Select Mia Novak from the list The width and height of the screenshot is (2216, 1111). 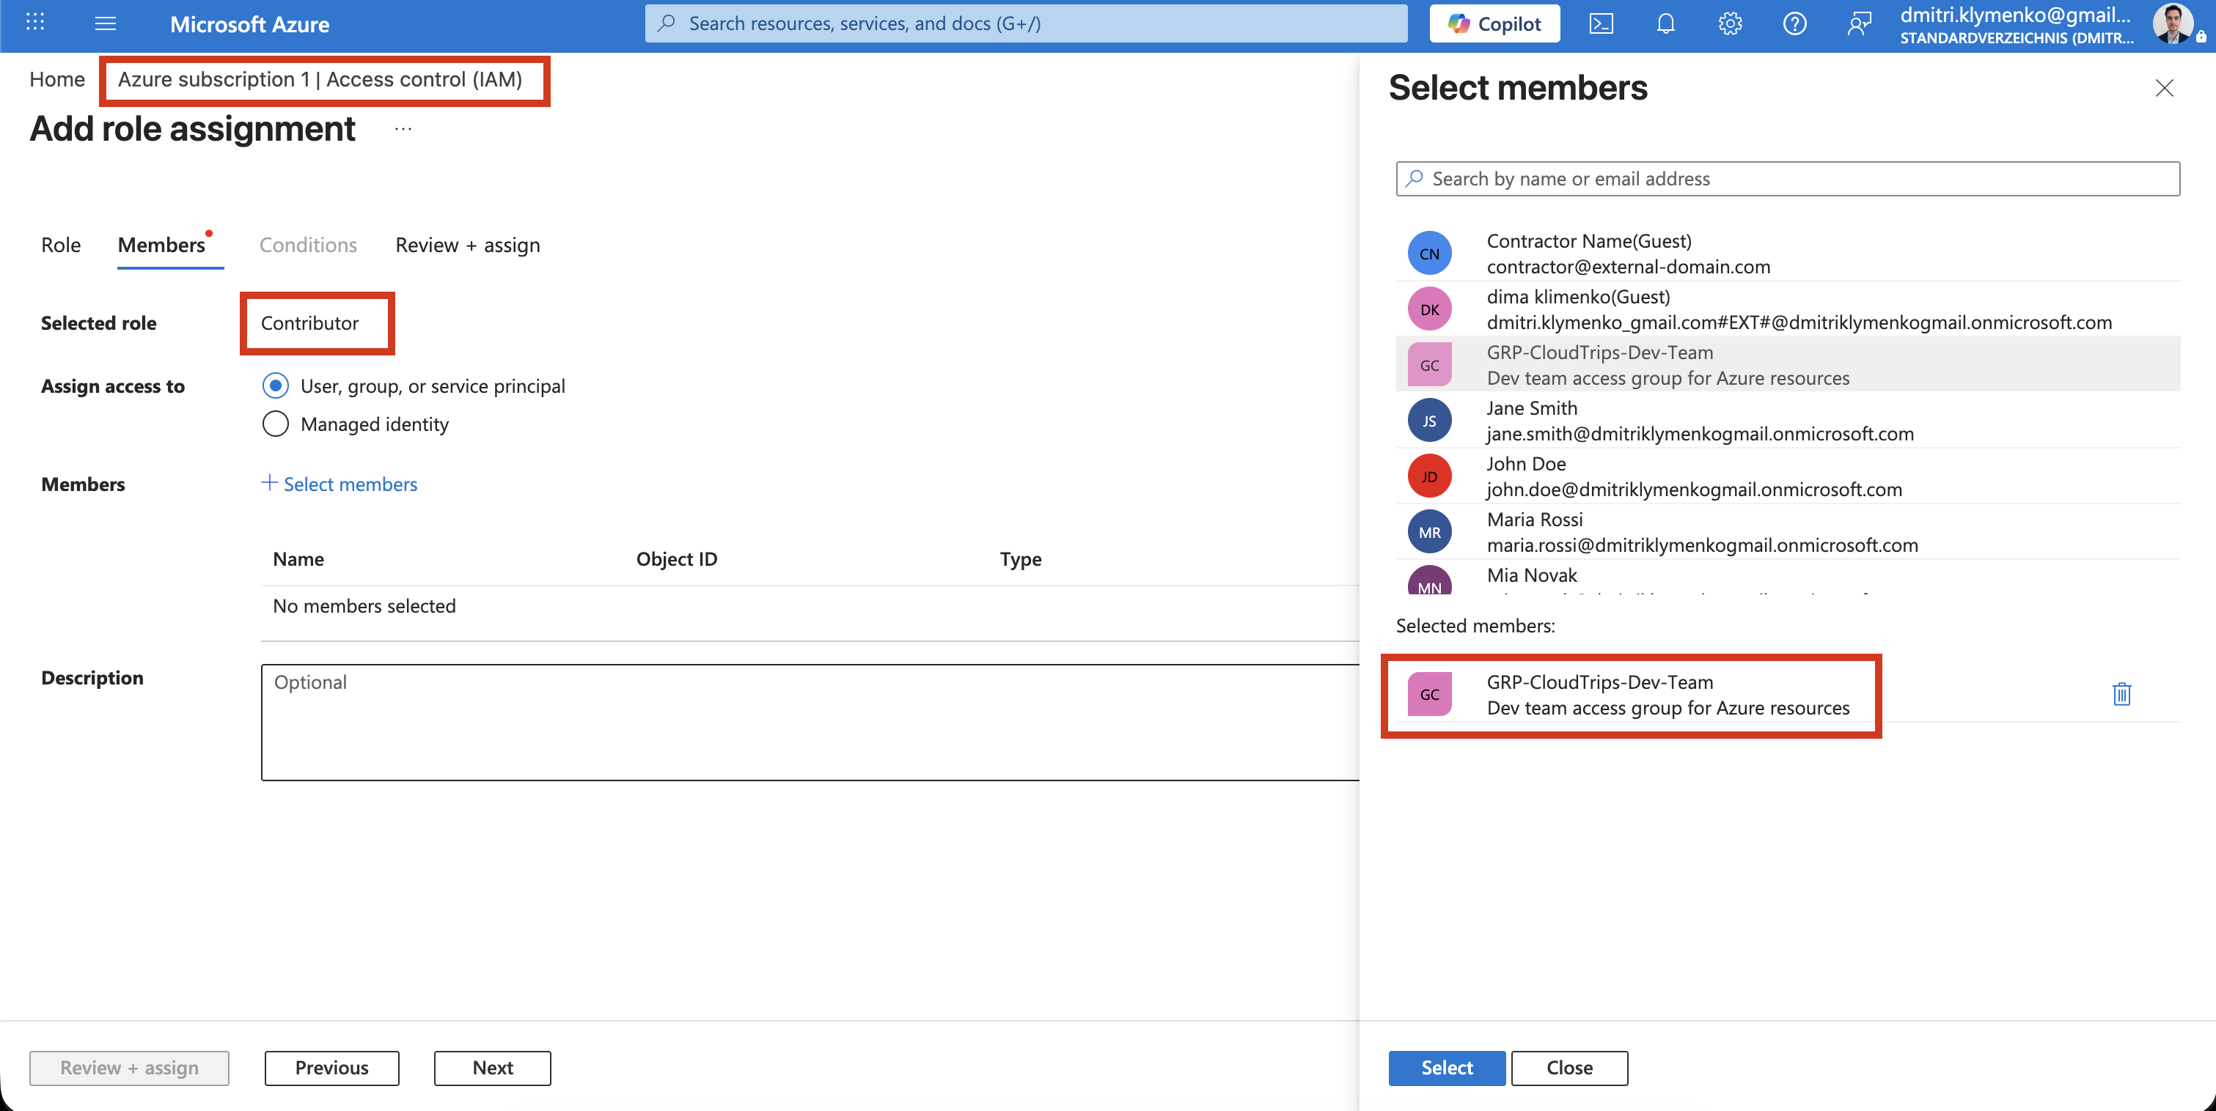pyautogui.click(x=1788, y=578)
